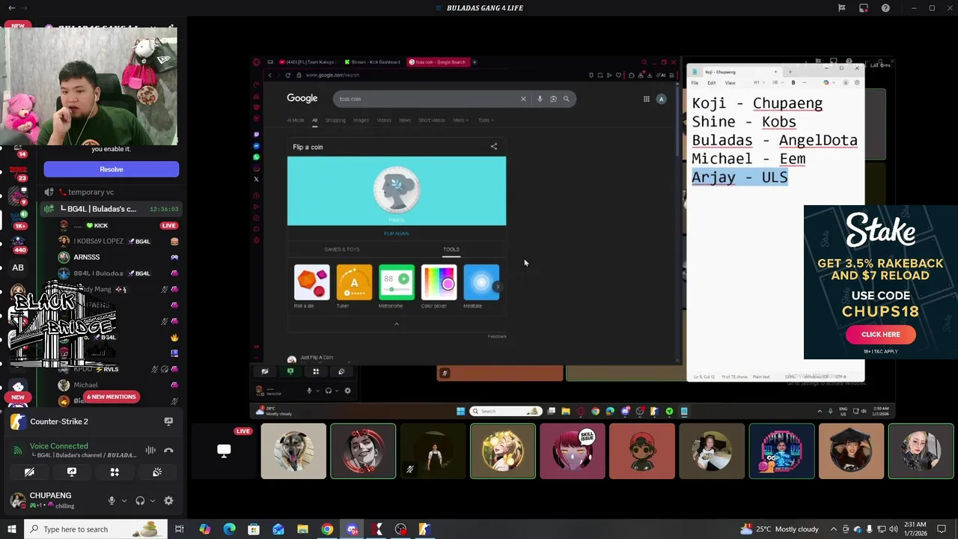
Task: Collapse the tools panel chevron
Action: click(x=397, y=324)
